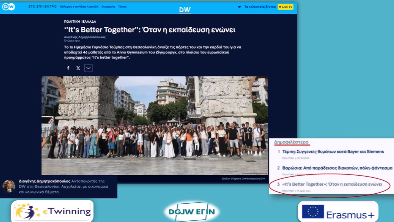
Task: Select the Τύπος navigation link
Action: tap(122, 7)
